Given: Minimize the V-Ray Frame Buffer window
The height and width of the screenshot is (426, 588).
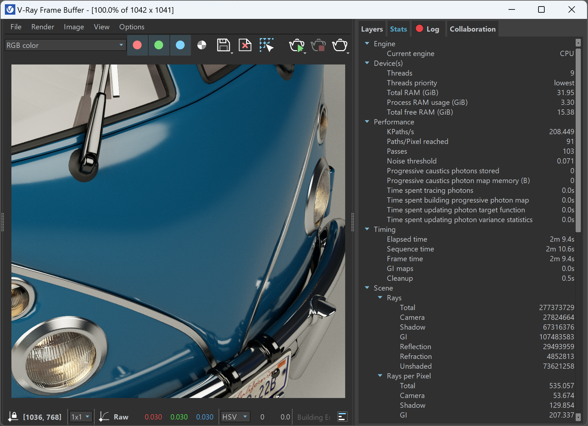Looking at the screenshot, I should [512, 10].
